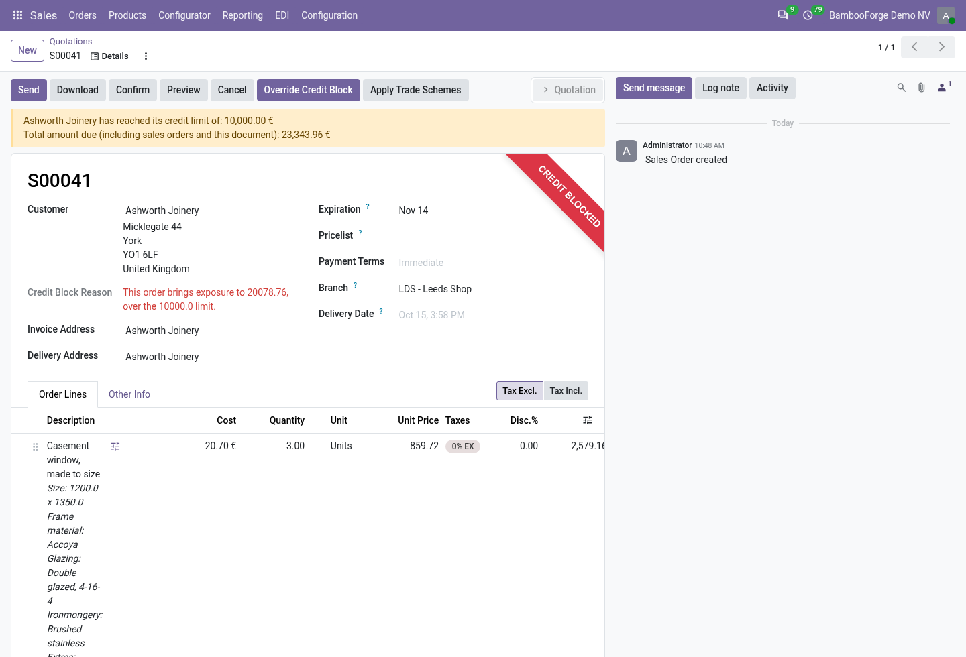Click the Branch help question mark

point(356,285)
